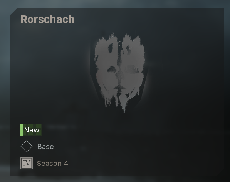Viewport: 230px width, 182px height.
Task: Click the Season IV roman numeral icon
Action: [27, 163]
